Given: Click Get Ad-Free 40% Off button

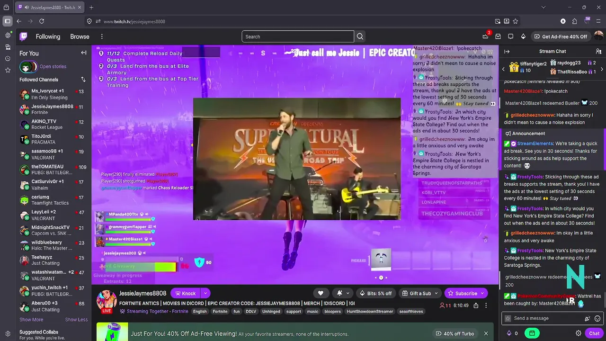Looking at the screenshot, I should point(561,36).
